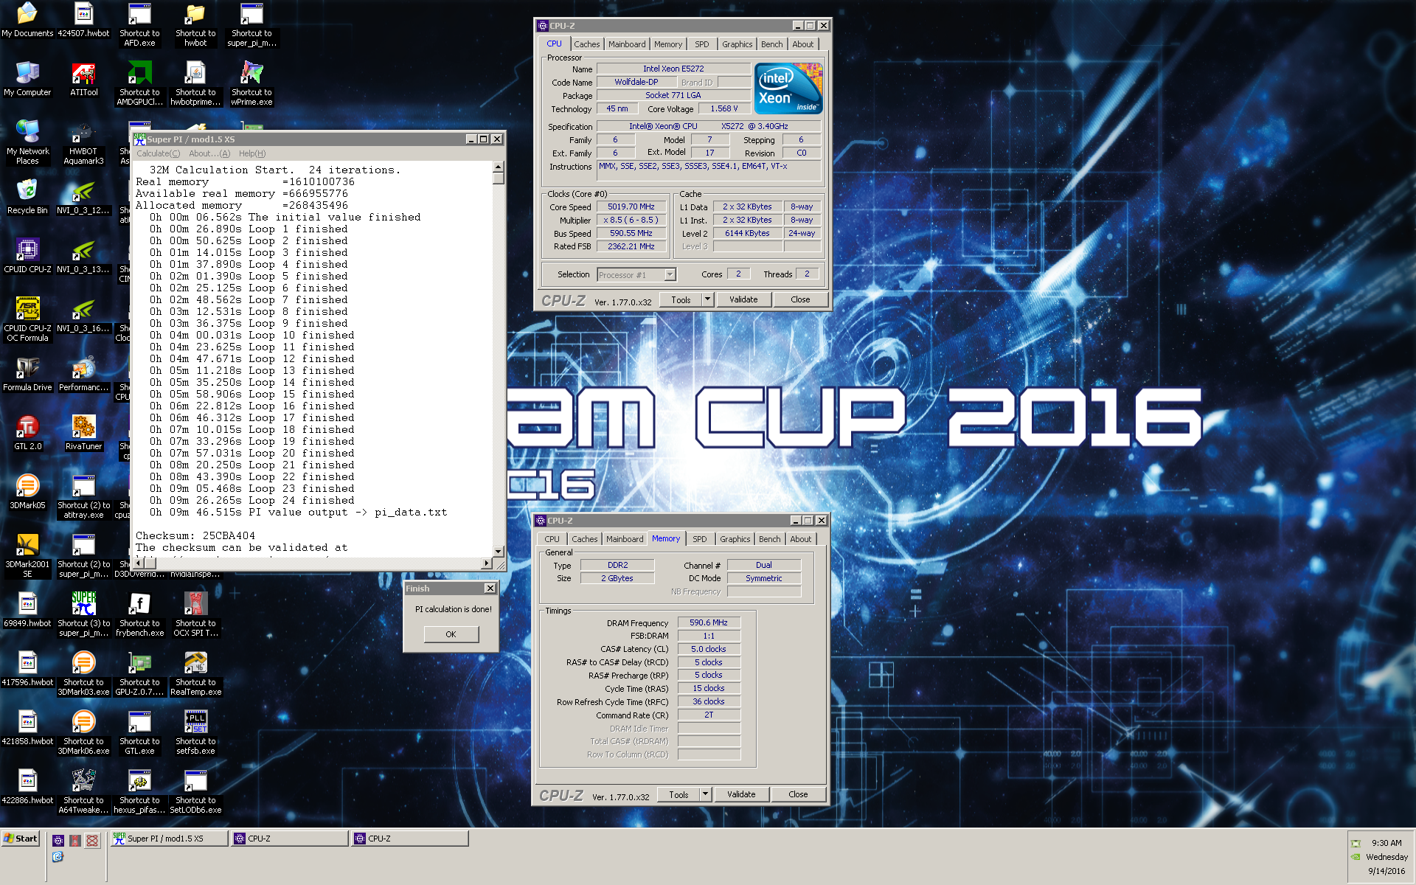Launch Shortcut to wPrime.exe icon
This screenshot has width=1416, height=885.
[251, 83]
